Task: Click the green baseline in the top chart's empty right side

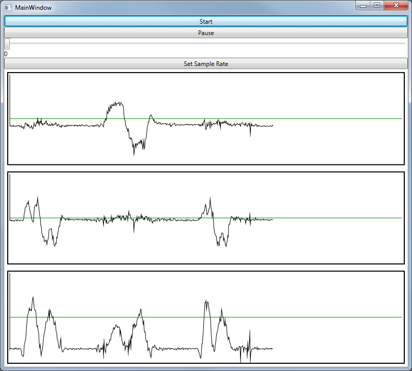Action: pos(335,119)
